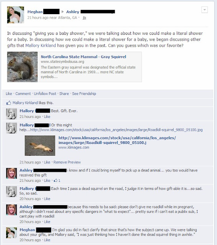Like the main post
Screen dimensions: 217x245
point(9,93)
